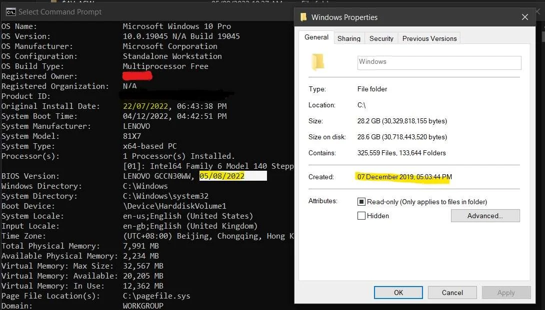
Task: Click the Time Zone value UTC+08:00
Action: coord(208,236)
